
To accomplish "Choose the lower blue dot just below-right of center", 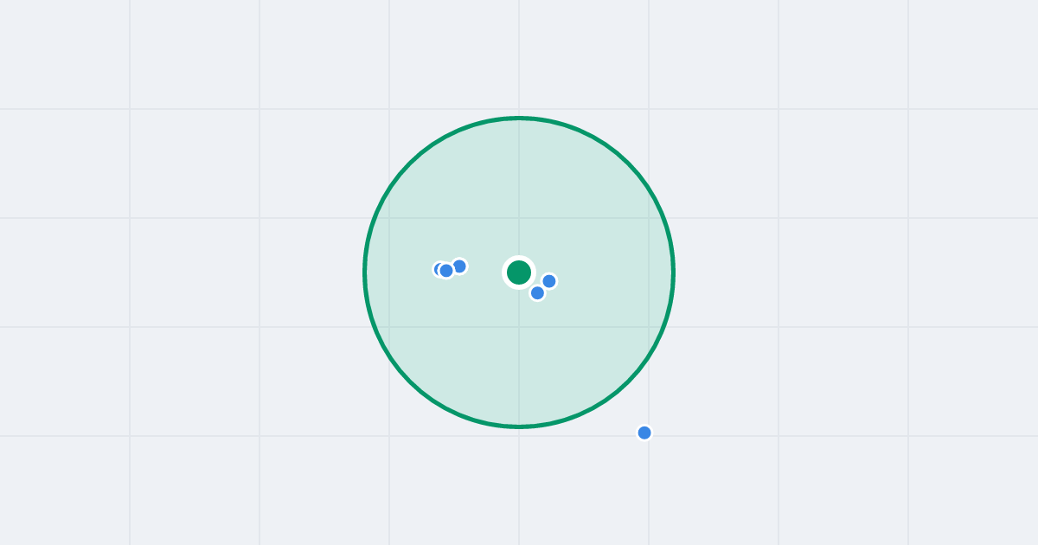I will pos(537,293).
